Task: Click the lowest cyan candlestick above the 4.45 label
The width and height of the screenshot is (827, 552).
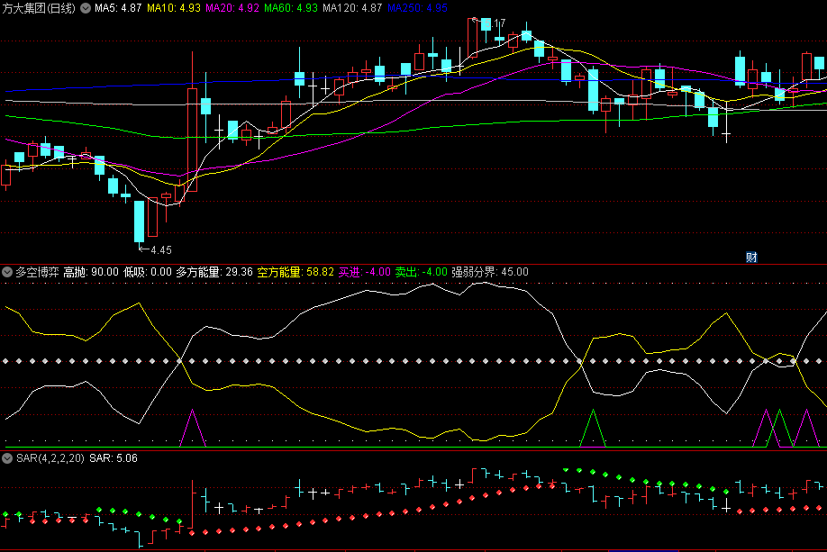Action: [x=140, y=221]
